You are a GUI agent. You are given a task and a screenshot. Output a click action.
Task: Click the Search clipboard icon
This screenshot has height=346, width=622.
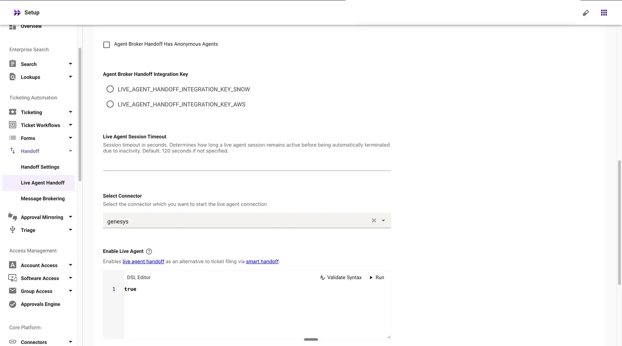click(x=13, y=64)
